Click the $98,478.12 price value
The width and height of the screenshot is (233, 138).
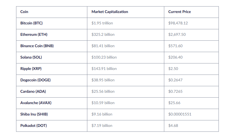point(178,23)
